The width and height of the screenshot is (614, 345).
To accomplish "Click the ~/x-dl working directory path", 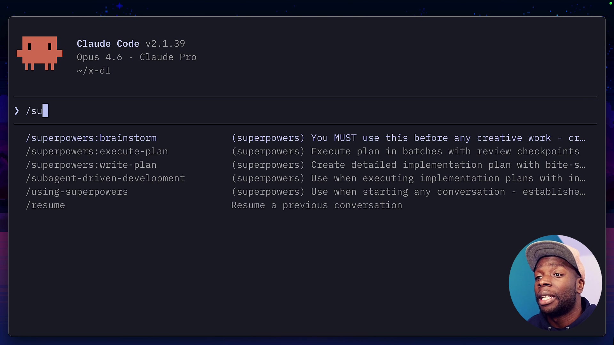I will click(x=93, y=71).
